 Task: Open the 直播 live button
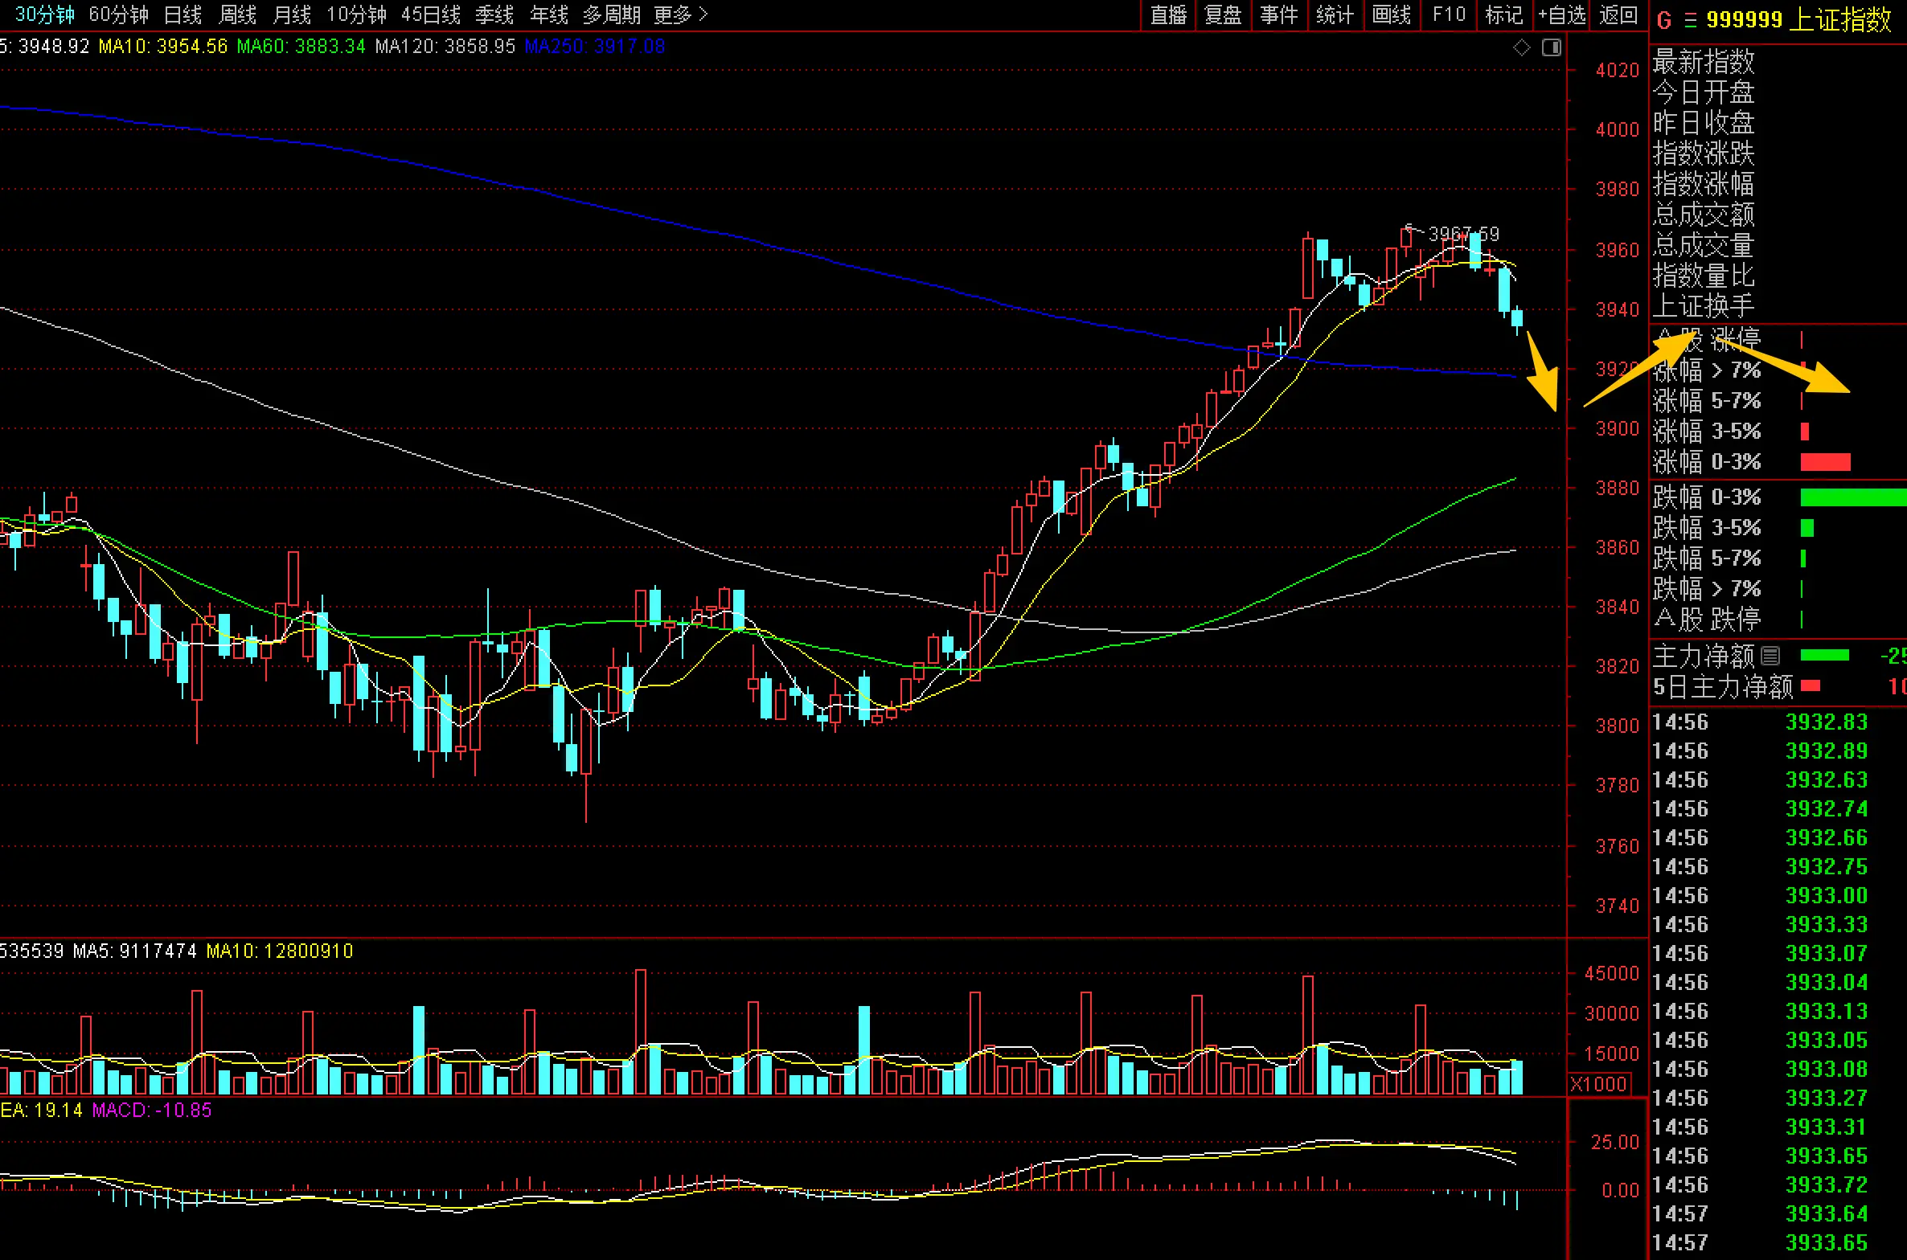click(1169, 15)
